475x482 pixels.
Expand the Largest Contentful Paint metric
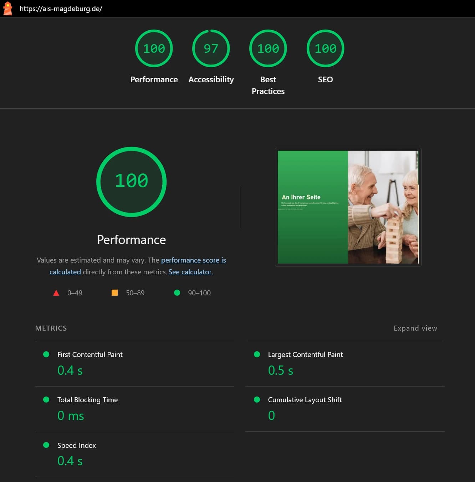[305, 354]
